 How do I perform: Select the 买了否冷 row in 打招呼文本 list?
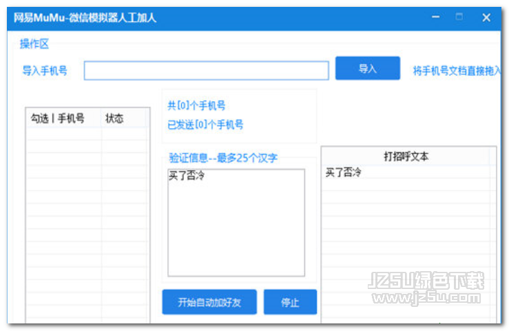(x=406, y=172)
